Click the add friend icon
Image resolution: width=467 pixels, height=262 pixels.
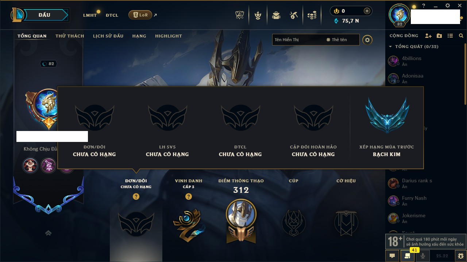pos(428,36)
